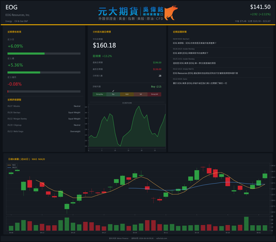Click the 元大期貨 brand title
The height and width of the screenshot is (242, 276).
click(x=118, y=12)
